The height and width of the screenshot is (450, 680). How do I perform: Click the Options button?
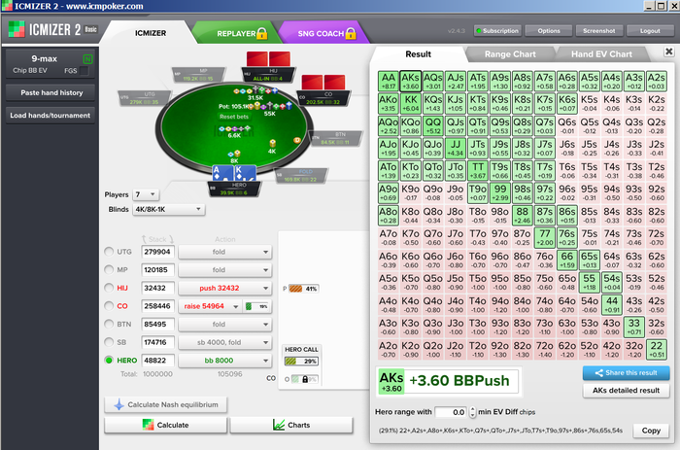549,31
